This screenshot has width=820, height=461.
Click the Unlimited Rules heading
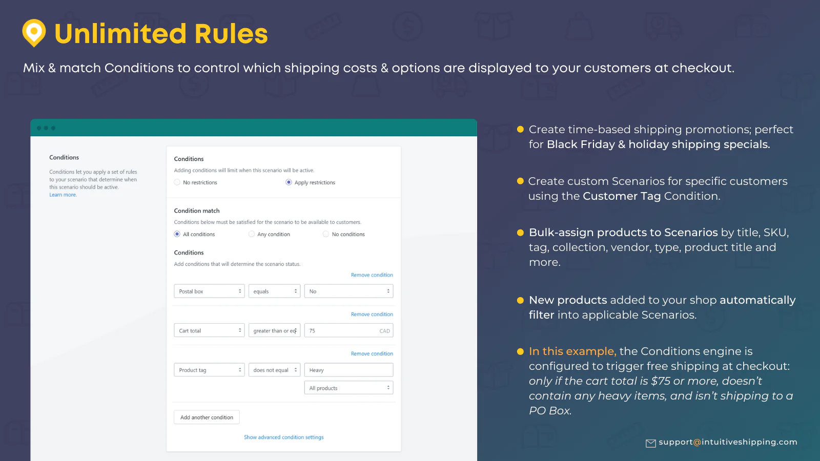[x=161, y=34]
